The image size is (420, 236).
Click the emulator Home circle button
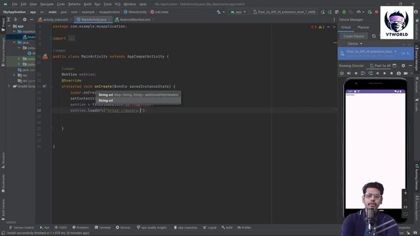385,73
